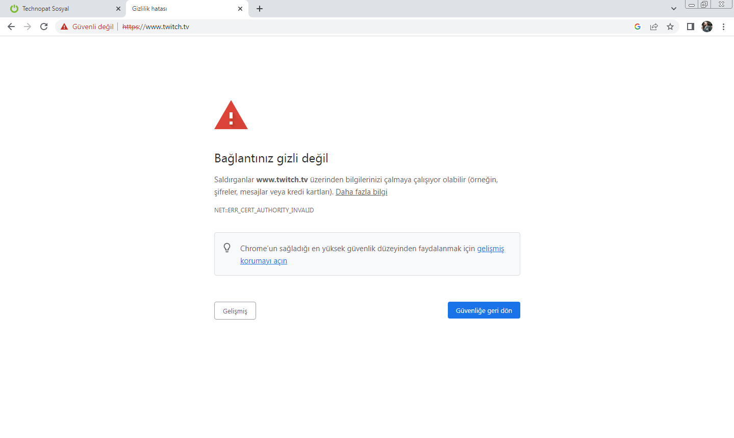
Task: Switch to the Technopat Sosyal tab
Action: (x=64, y=9)
